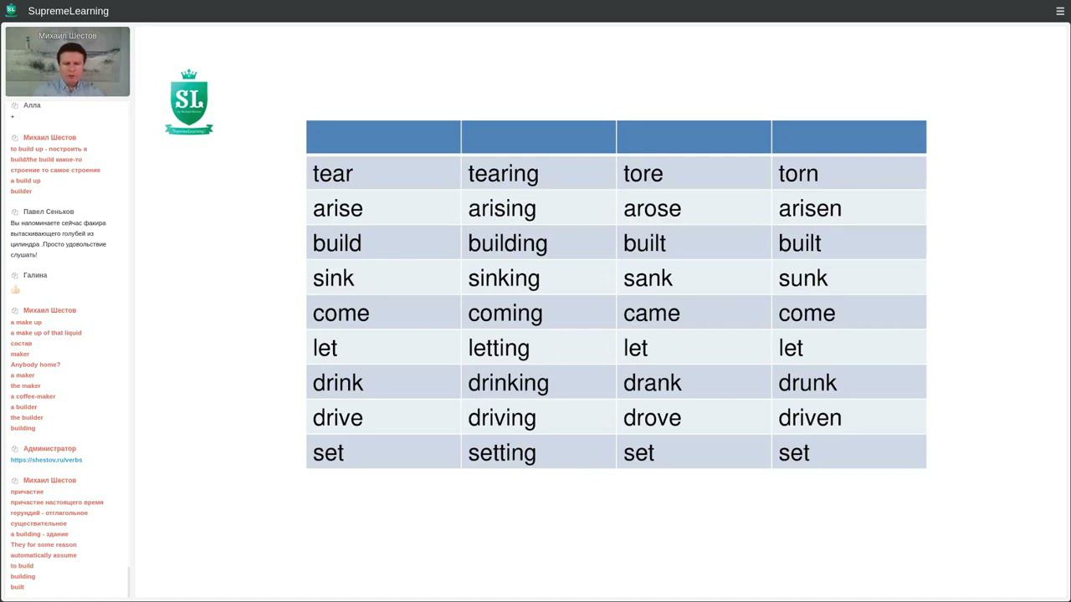This screenshot has width=1071, height=602.
Task: Click the Павел Сеньков name in the chat
Action: click(49, 212)
